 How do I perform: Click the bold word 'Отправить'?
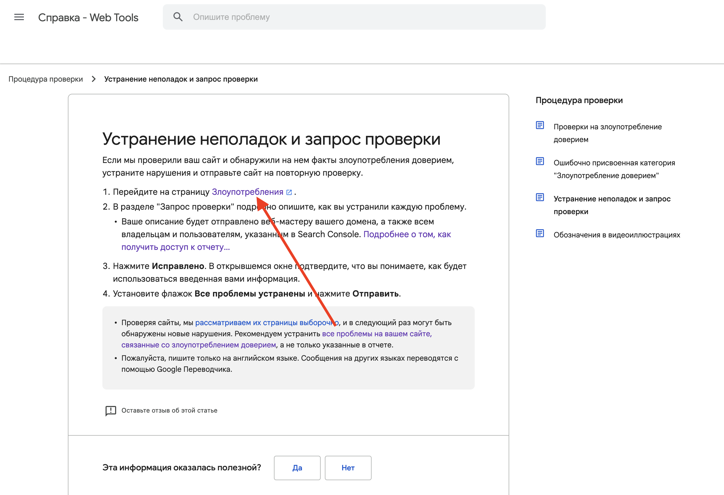(x=376, y=294)
